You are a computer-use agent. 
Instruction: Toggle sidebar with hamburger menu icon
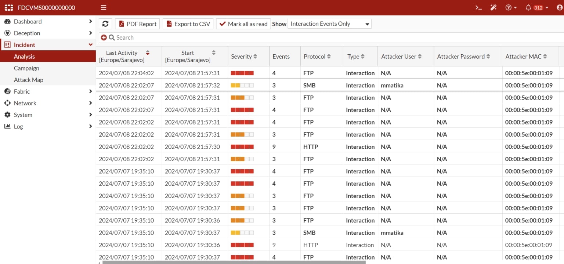click(x=104, y=7)
